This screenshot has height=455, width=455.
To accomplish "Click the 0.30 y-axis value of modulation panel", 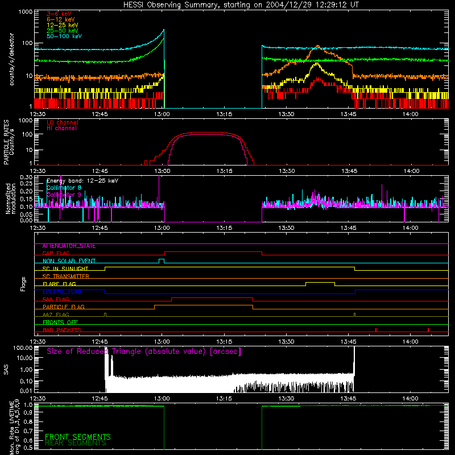I will coord(26,177).
